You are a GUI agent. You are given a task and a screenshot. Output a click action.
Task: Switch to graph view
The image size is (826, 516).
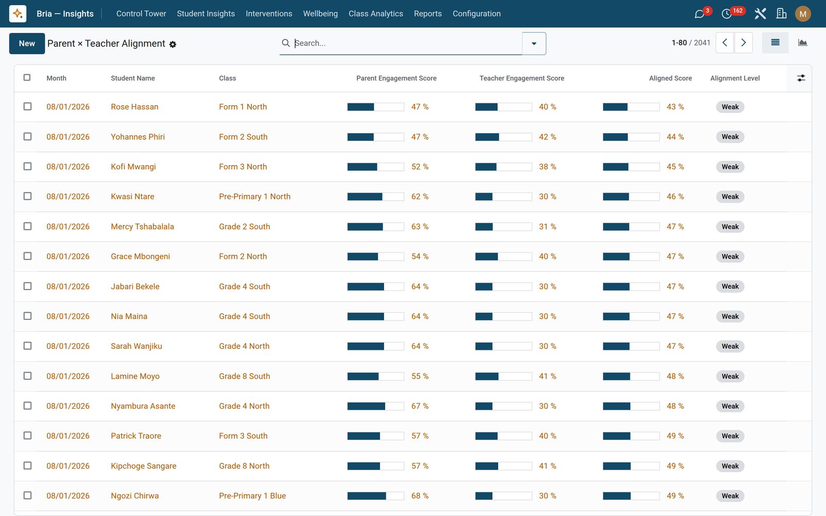tap(803, 43)
